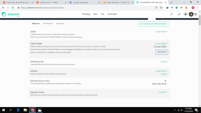
Task: Go to Trending posts
Action: 86,14
